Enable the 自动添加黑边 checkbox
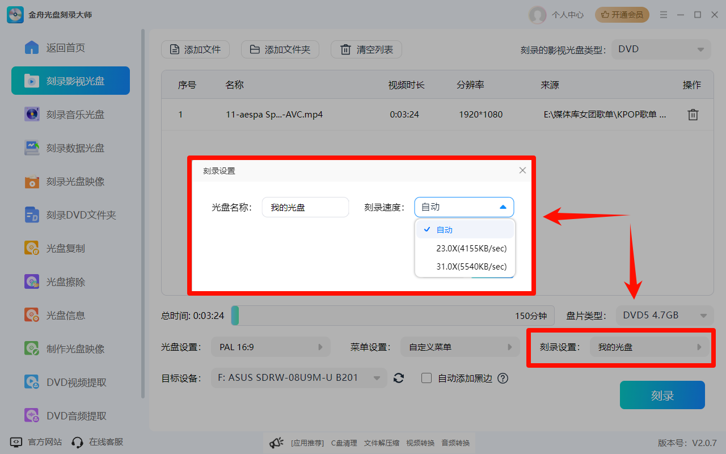This screenshot has width=726, height=454. [x=427, y=378]
